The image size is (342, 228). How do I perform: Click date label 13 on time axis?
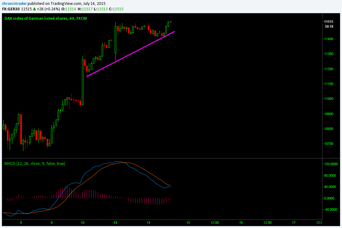click(115, 223)
